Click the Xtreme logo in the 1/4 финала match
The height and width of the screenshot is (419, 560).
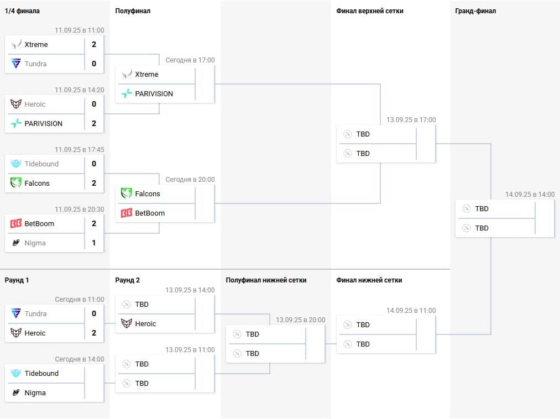[16, 45]
